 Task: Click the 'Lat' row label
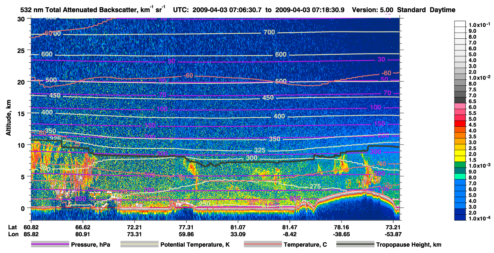[13, 227]
